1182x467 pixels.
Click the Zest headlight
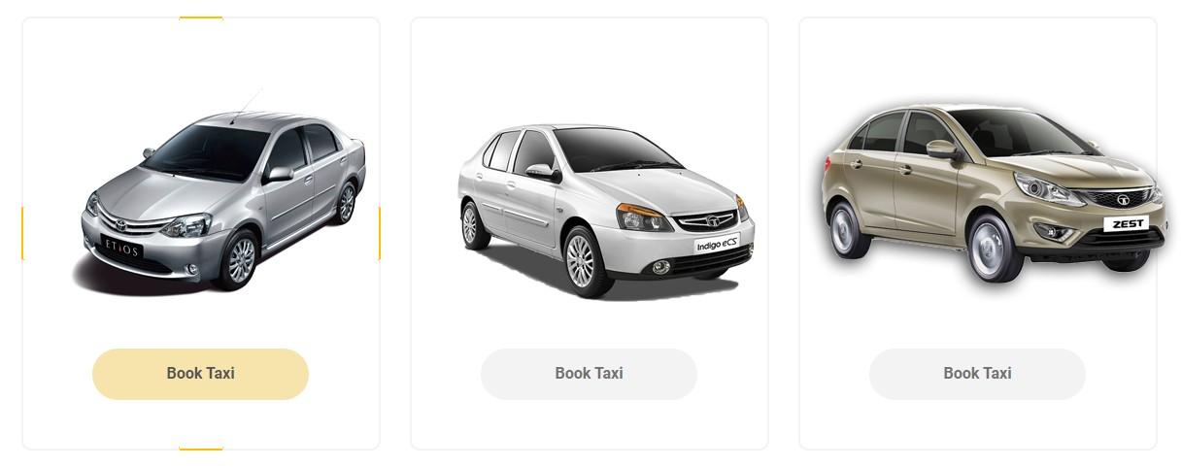pos(1047,189)
